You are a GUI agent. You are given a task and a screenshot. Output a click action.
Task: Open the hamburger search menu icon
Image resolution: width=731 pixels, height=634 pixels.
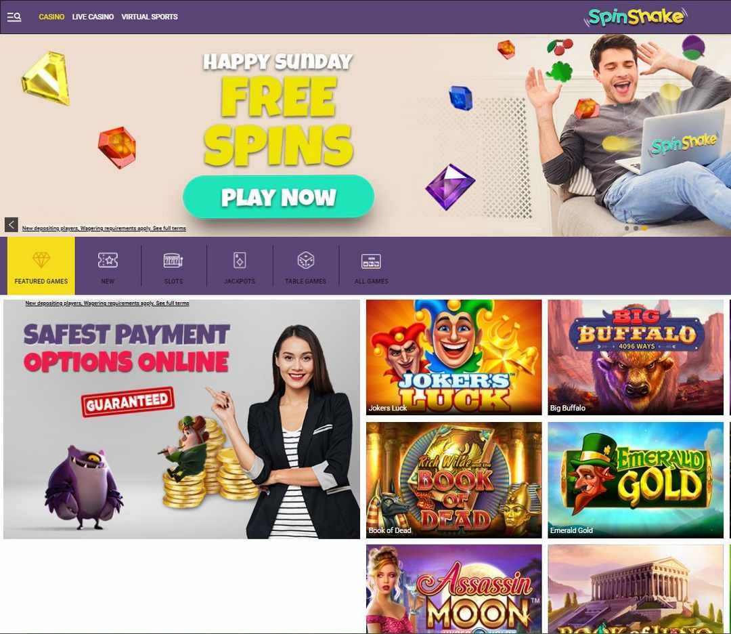[x=14, y=17]
